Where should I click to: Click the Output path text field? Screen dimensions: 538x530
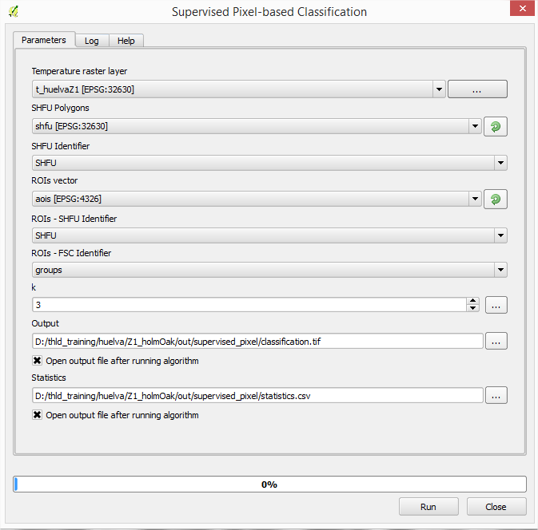(257, 342)
